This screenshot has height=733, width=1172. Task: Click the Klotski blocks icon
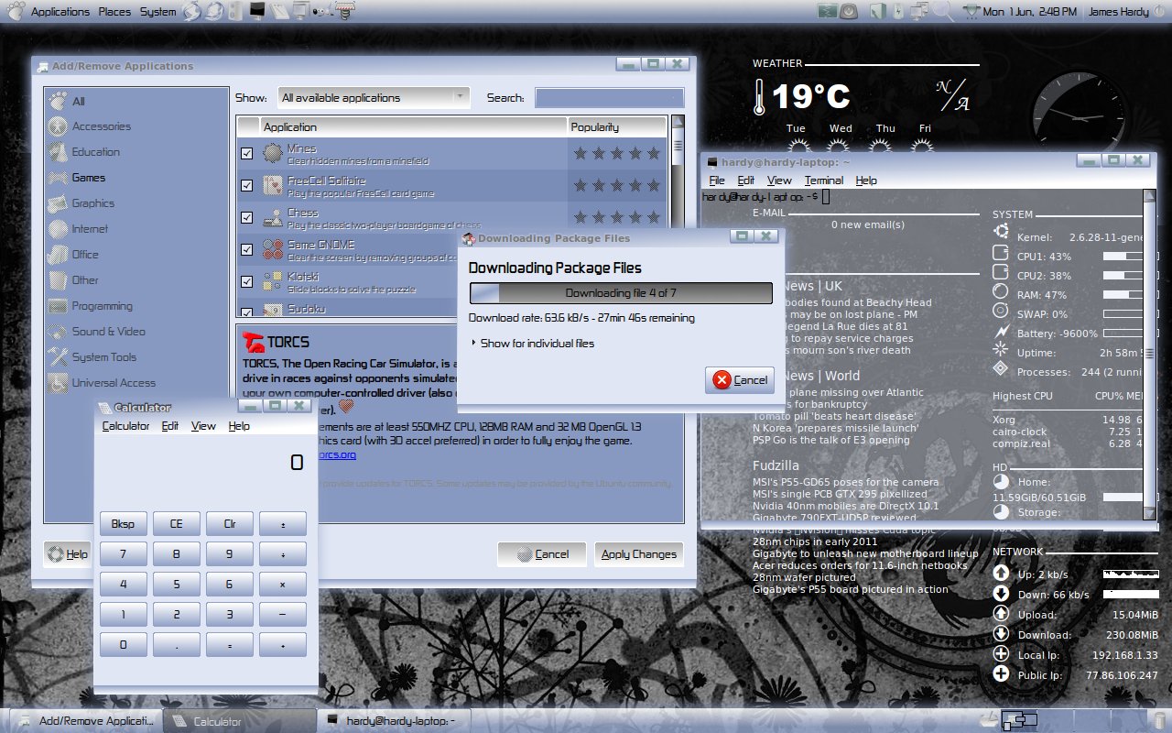(x=273, y=281)
